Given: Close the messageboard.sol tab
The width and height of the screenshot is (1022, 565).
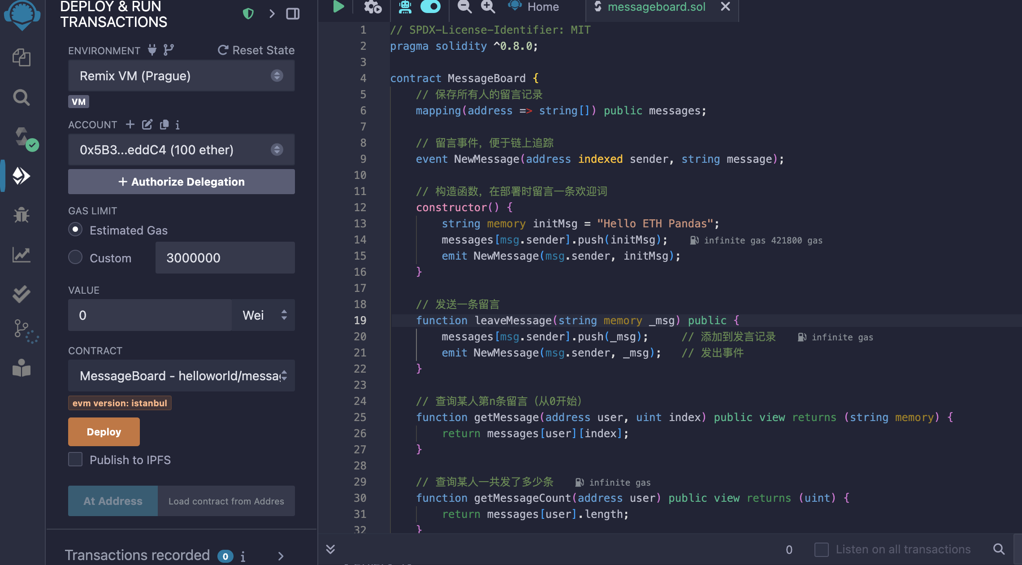Looking at the screenshot, I should 725,7.
